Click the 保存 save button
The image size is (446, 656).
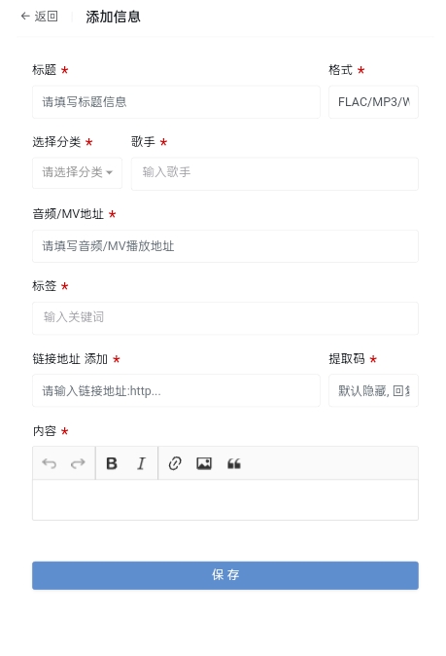point(225,575)
